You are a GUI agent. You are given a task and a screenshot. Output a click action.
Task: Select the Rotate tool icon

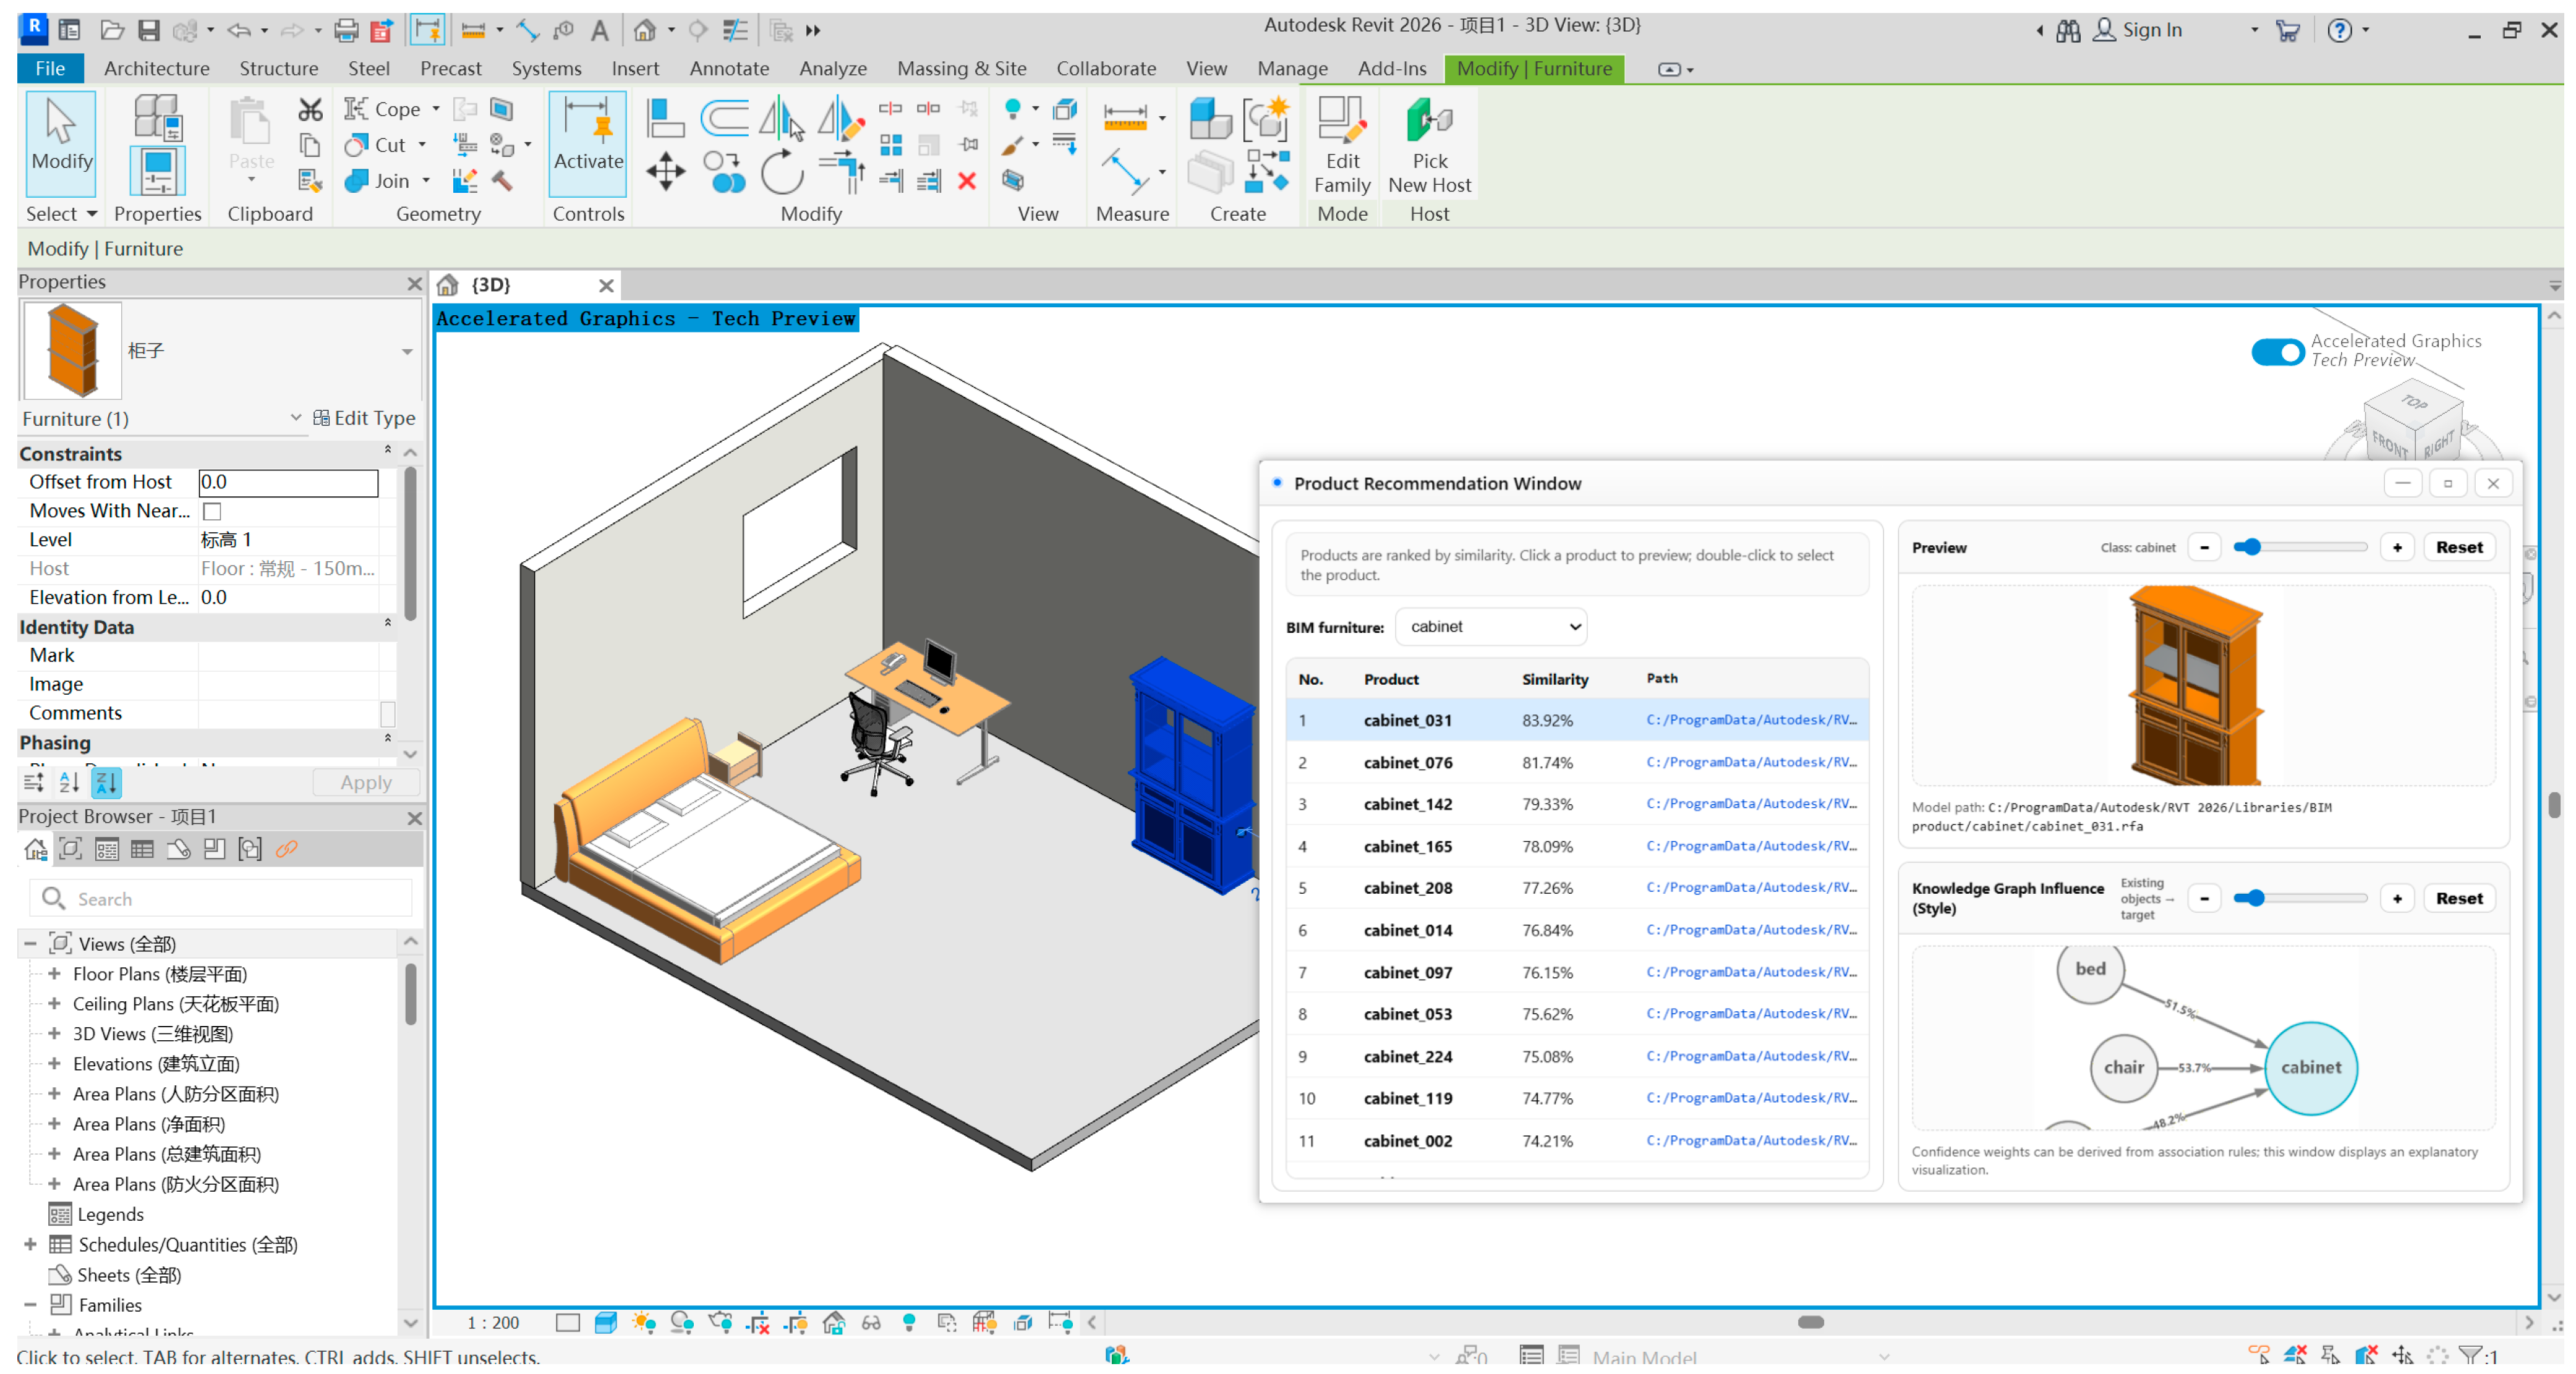coord(781,172)
